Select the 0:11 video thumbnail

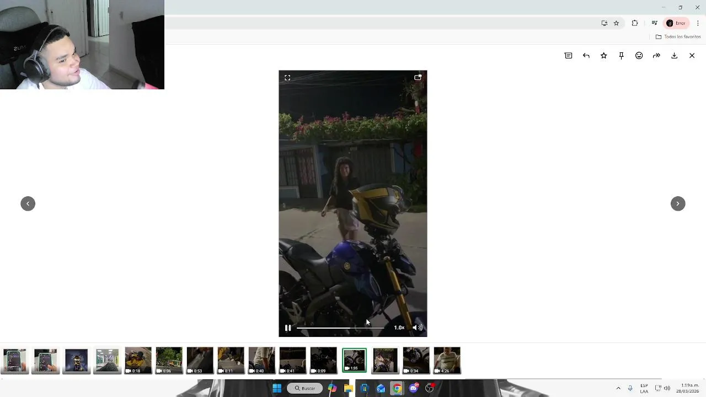(x=231, y=360)
